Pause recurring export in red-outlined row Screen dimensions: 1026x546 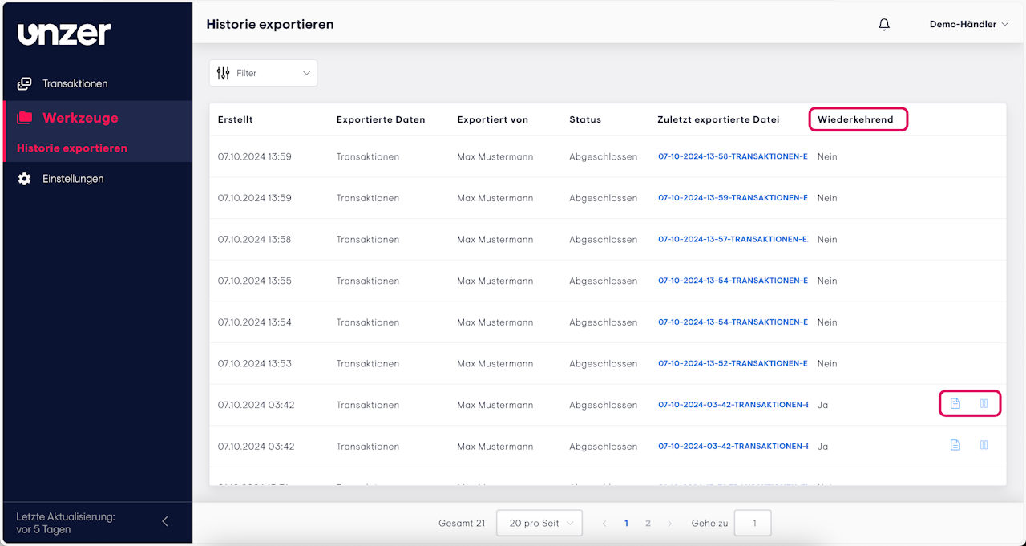point(984,403)
